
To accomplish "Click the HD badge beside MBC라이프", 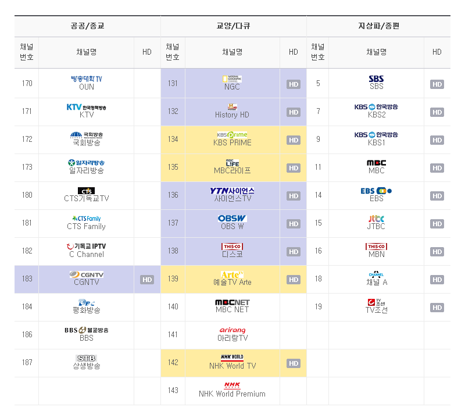I will (294, 168).
